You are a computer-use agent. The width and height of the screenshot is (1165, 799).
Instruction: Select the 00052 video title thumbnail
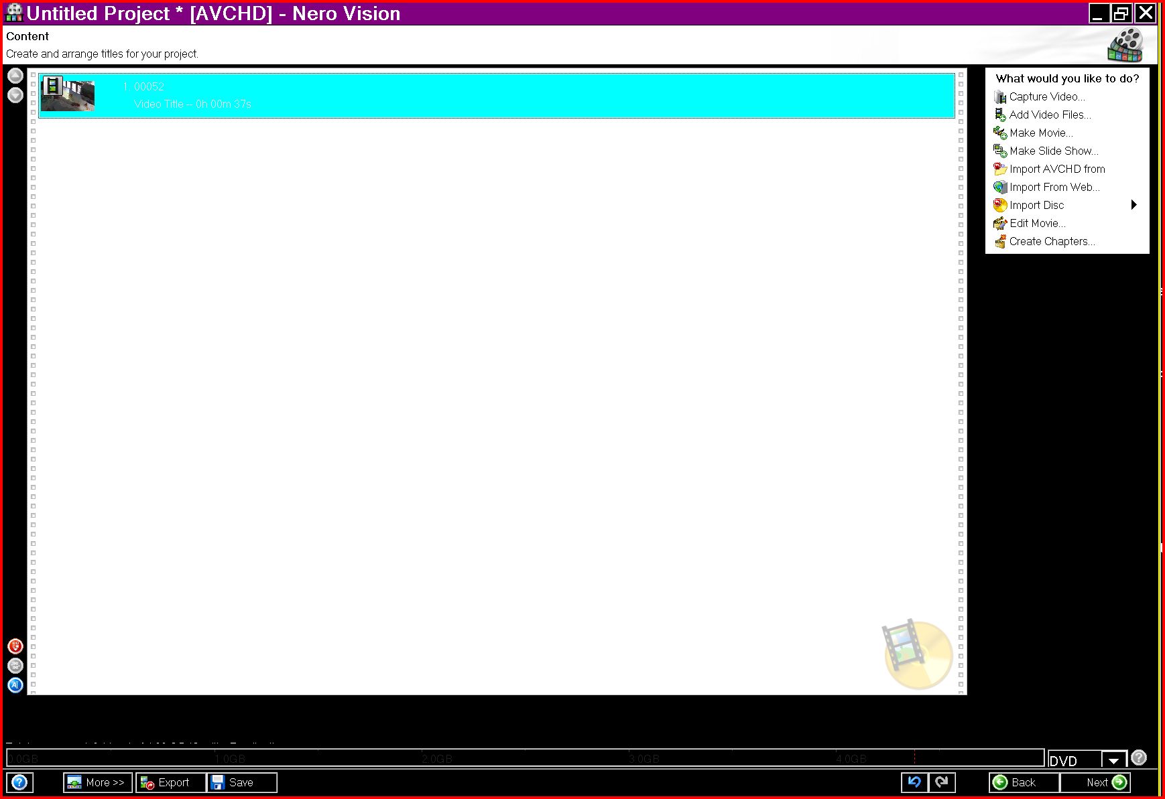(68, 94)
